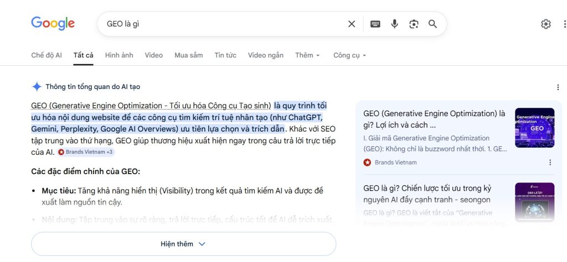This screenshot has height=262, width=567.
Task: Click 'Brands Vietnam' source name in sidebar
Action: coord(395,163)
